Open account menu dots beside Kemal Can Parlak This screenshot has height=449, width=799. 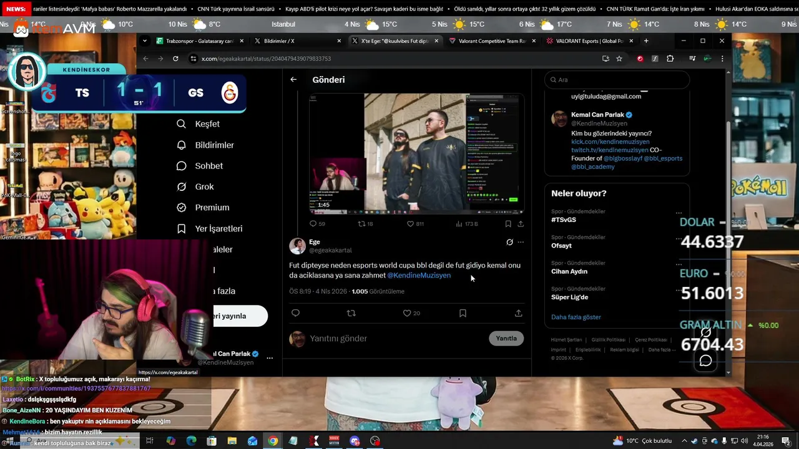(x=270, y=358)
